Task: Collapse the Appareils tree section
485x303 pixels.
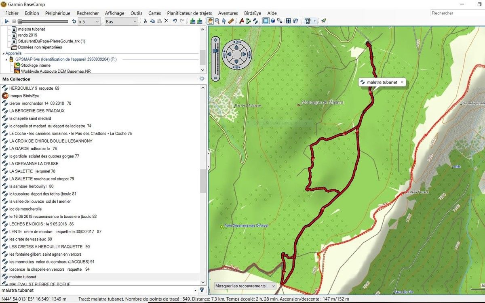Action: (x=3, y=53)
